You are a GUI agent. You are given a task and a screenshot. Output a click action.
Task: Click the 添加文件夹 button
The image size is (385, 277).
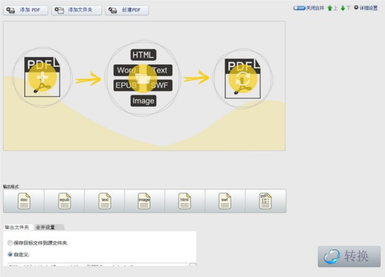click(77, 10)
